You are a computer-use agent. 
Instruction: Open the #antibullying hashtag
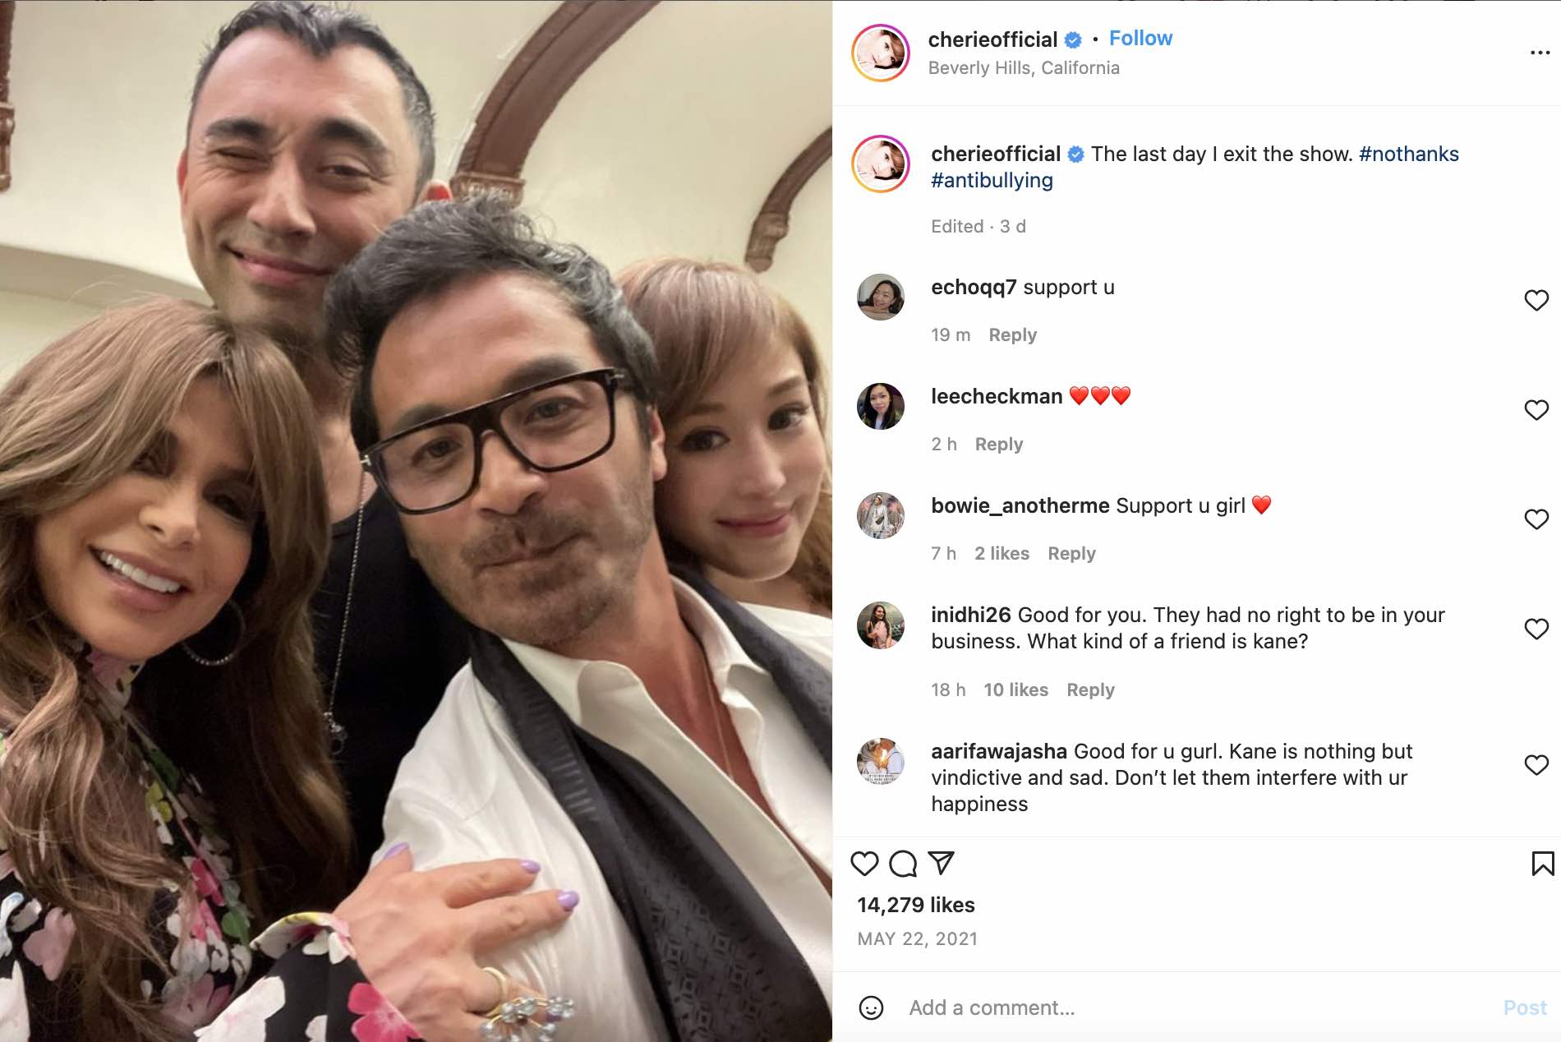click(x=992, y=180)
